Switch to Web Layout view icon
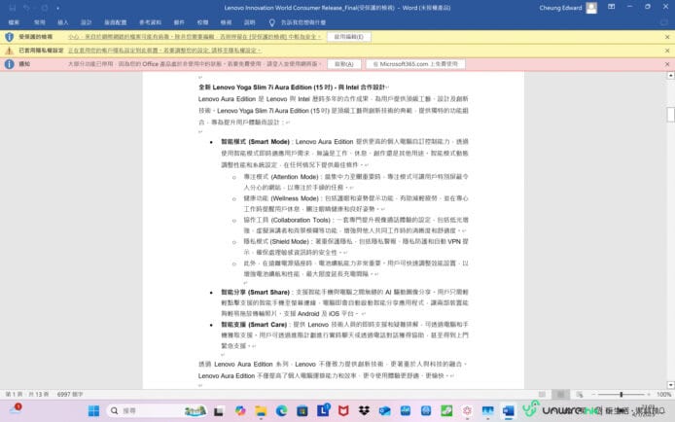The height and width of the screenshot is (422, 675). (x=580, y=394)
